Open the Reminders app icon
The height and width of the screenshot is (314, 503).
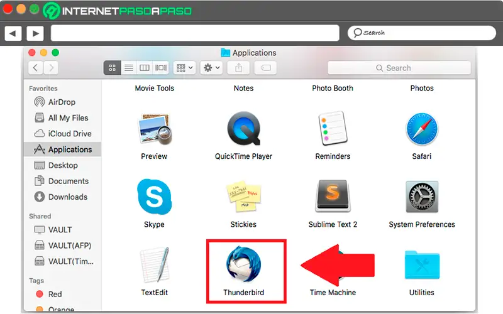[333, 128]
